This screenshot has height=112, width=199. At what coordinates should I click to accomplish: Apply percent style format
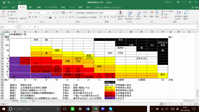click(x=105, y=17)
